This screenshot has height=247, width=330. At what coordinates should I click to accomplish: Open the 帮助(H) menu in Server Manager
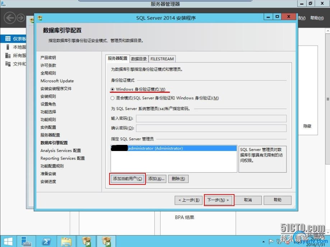317,18
